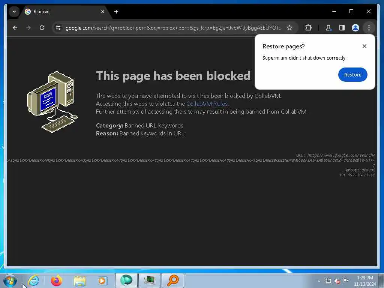Open the green-screen monitor taskbar app
This screenshot has height=288, width=384.
point(149,280)
